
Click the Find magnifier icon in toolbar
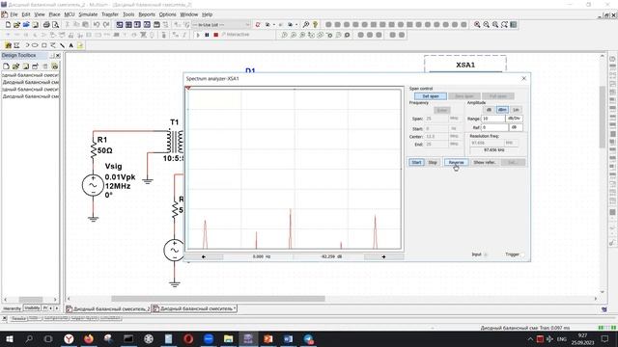pos(305,25)
